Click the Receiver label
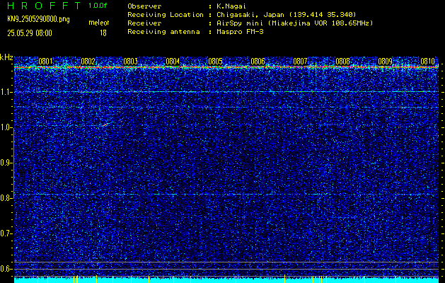This screenshot has width=445, height=283. pos(144,23)
